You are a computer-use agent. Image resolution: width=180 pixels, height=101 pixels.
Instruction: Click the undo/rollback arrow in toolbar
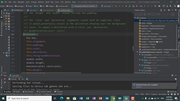click(155, 6)
